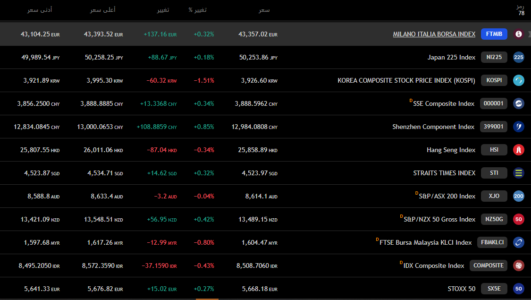
Task: Click the S&P/ASX 200 logo icon
Action: pyautogui.click(x=518, y=196)
